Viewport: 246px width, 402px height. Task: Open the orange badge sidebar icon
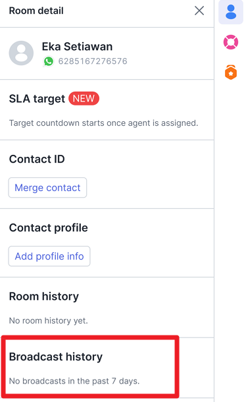point(231,72)
